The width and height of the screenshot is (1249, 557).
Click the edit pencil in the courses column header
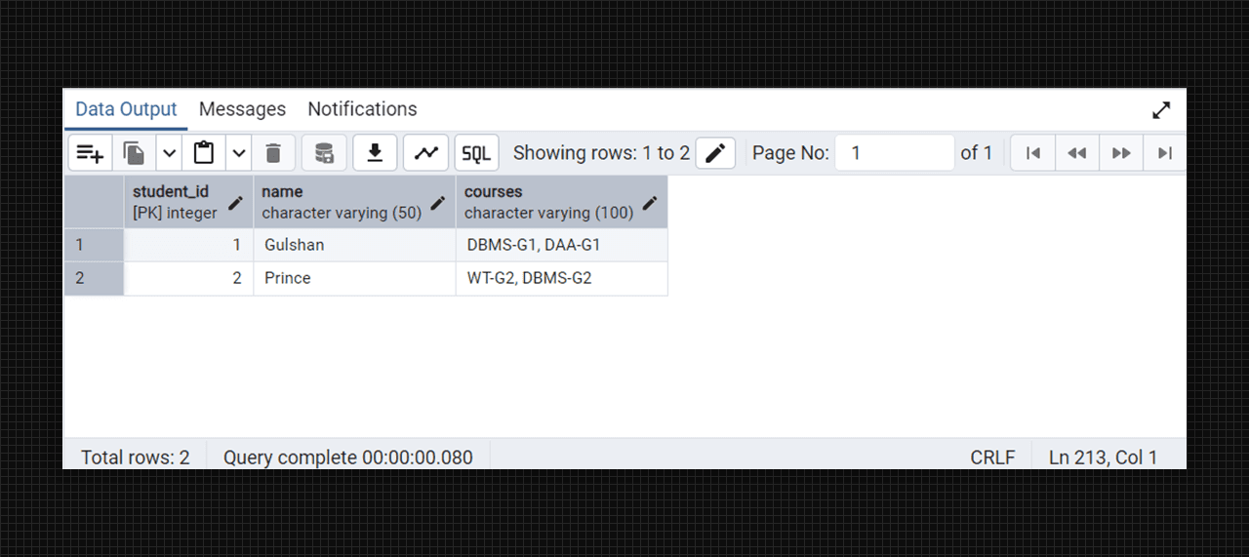coord(650,203)
